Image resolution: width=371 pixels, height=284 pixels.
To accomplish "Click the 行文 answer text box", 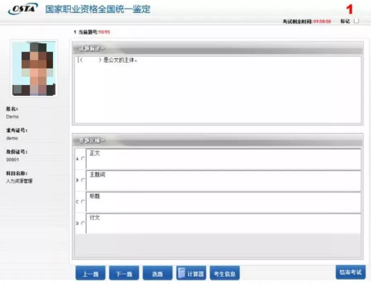I will (223, 223).
